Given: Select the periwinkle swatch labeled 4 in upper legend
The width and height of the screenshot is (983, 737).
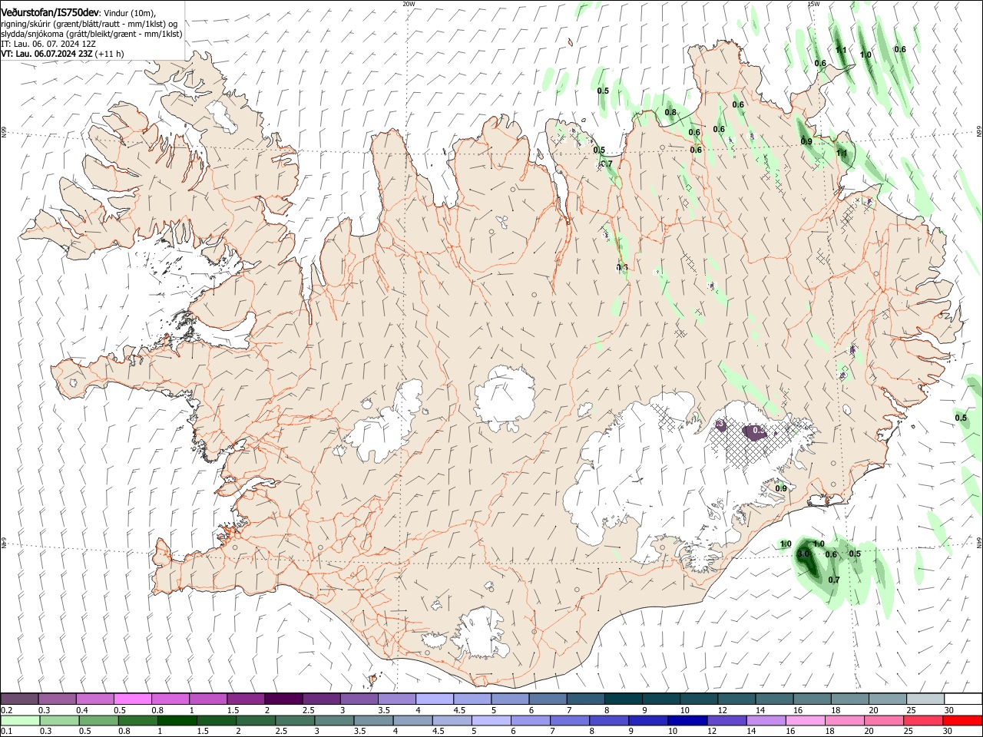Looking at the screenshot, I should click(x=433, y=699).
